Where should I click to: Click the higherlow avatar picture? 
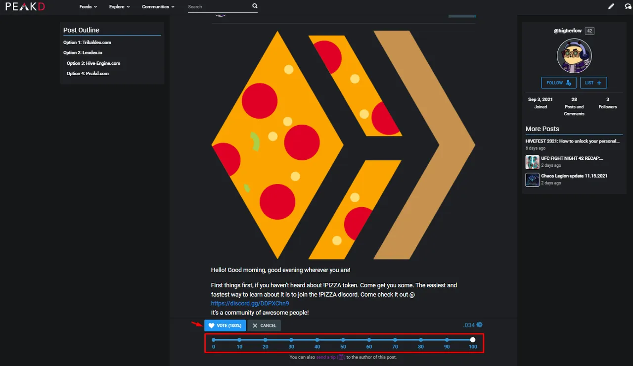pyautogui.click(x=574, y=56)
